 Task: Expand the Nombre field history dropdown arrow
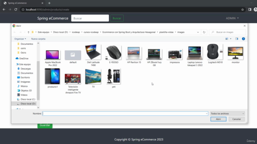206,114
